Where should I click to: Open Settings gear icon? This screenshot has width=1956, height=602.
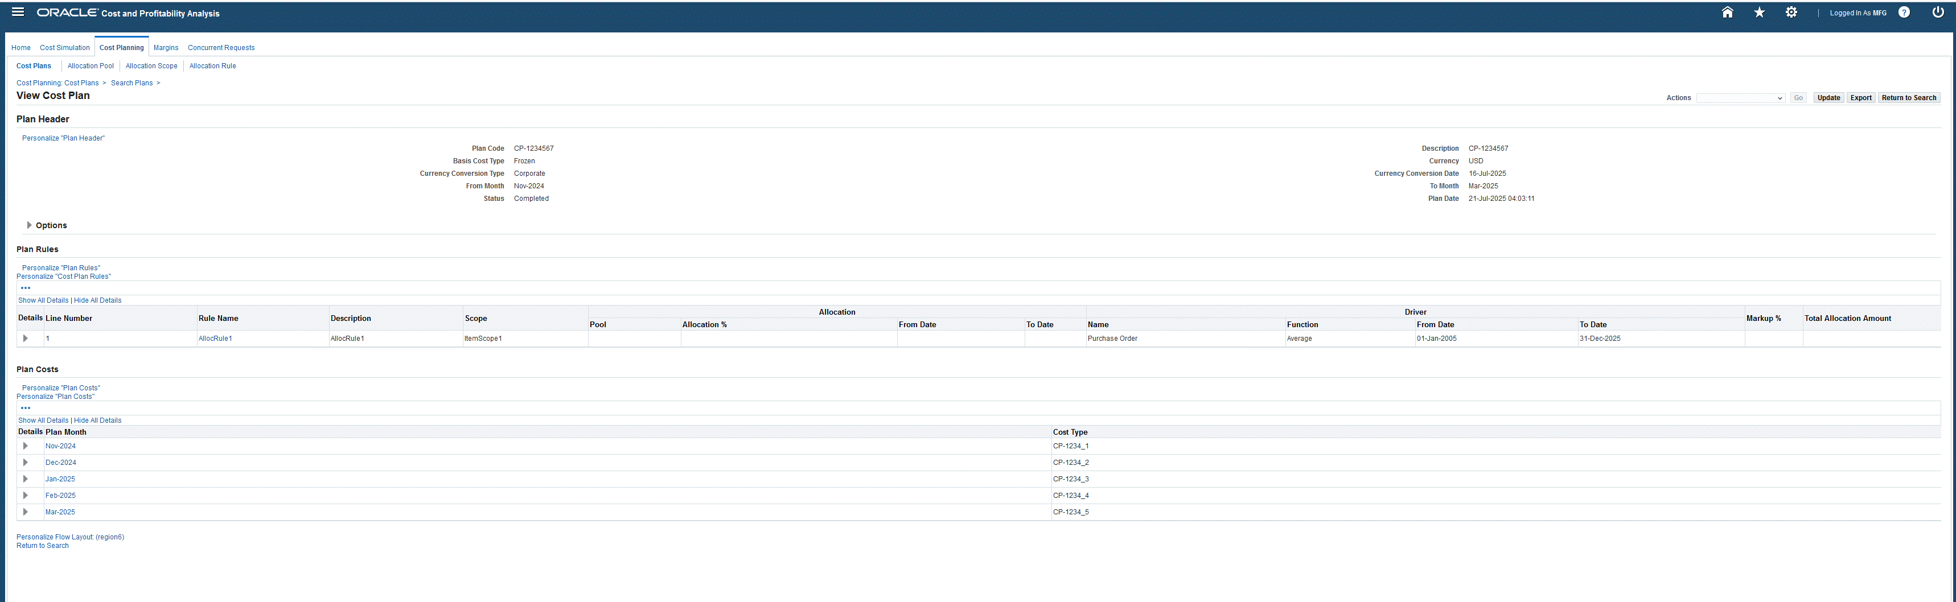1791,12
